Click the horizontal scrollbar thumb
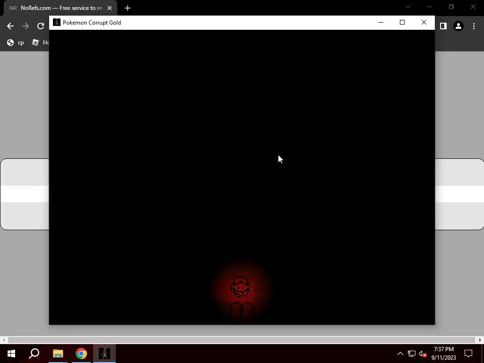The image size is (484, 363). click(x=242, y=340)
